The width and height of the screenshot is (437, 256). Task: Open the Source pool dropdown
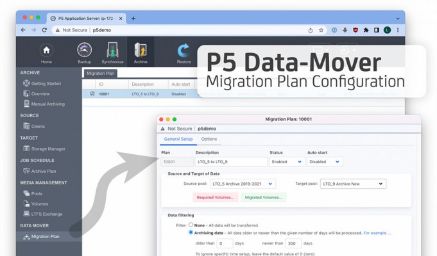point(243,184)
